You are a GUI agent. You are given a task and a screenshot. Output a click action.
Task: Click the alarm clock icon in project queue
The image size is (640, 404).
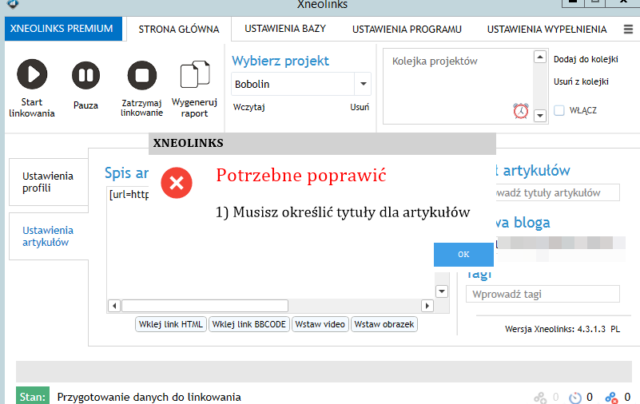pos(521,111)
